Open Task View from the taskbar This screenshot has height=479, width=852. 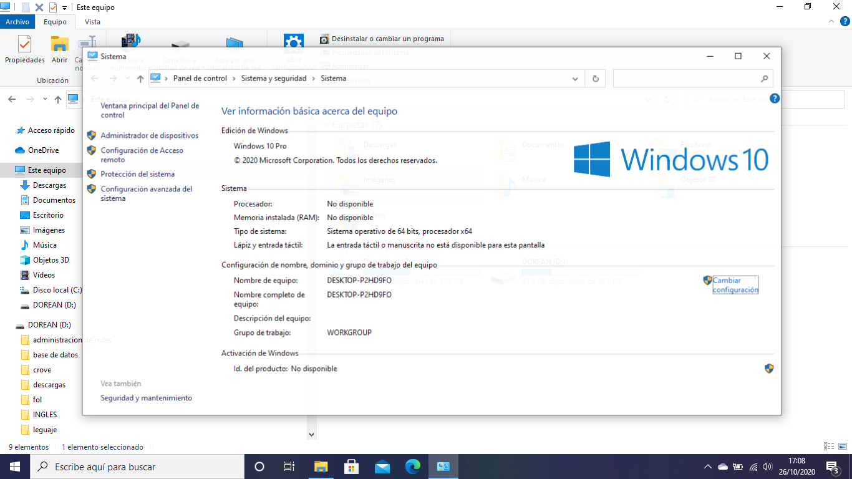289,467
